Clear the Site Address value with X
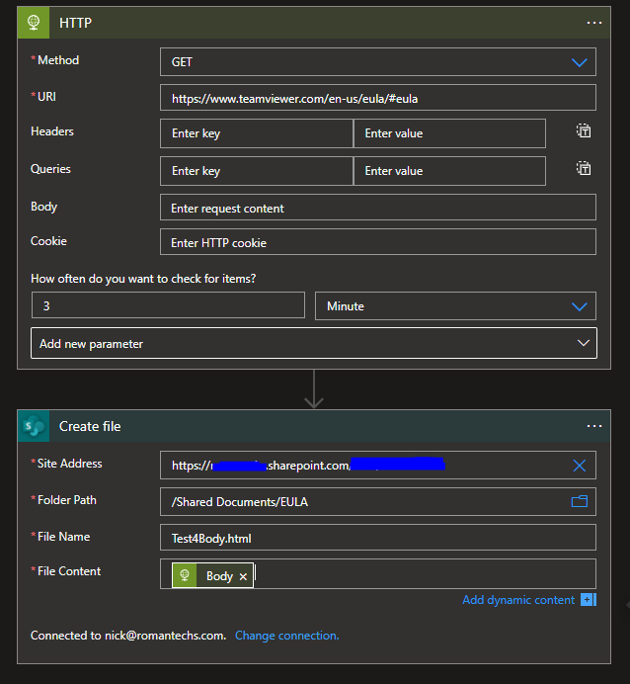 (579, 466)
